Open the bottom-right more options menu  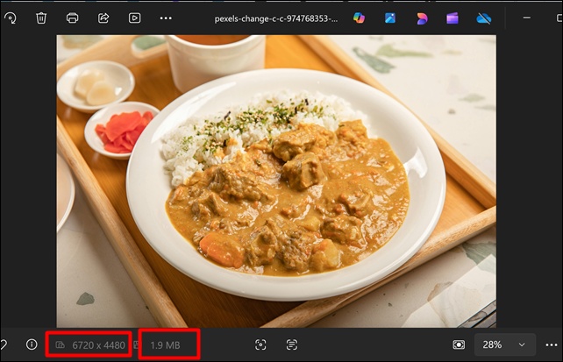point(551,345)
